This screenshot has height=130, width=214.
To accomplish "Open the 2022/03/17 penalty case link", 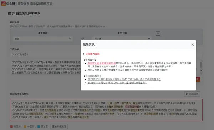I will pos(124,79).
